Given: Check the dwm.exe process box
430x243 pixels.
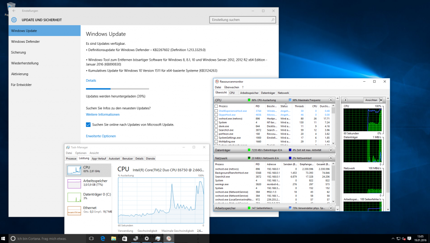Looking at the screenshot, I should click(216, 127).
